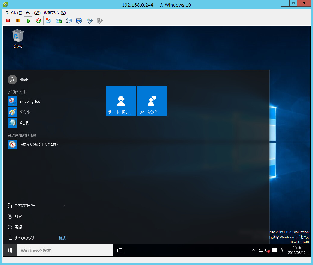
Task: Show hidden tray icons with the up chevron
Action: pos(253,250)
